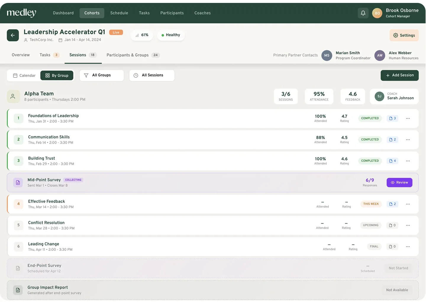This screenshot has width=426, height=302.
Task: Open the 2 documents of Effective Feedback
Action: 393,204
